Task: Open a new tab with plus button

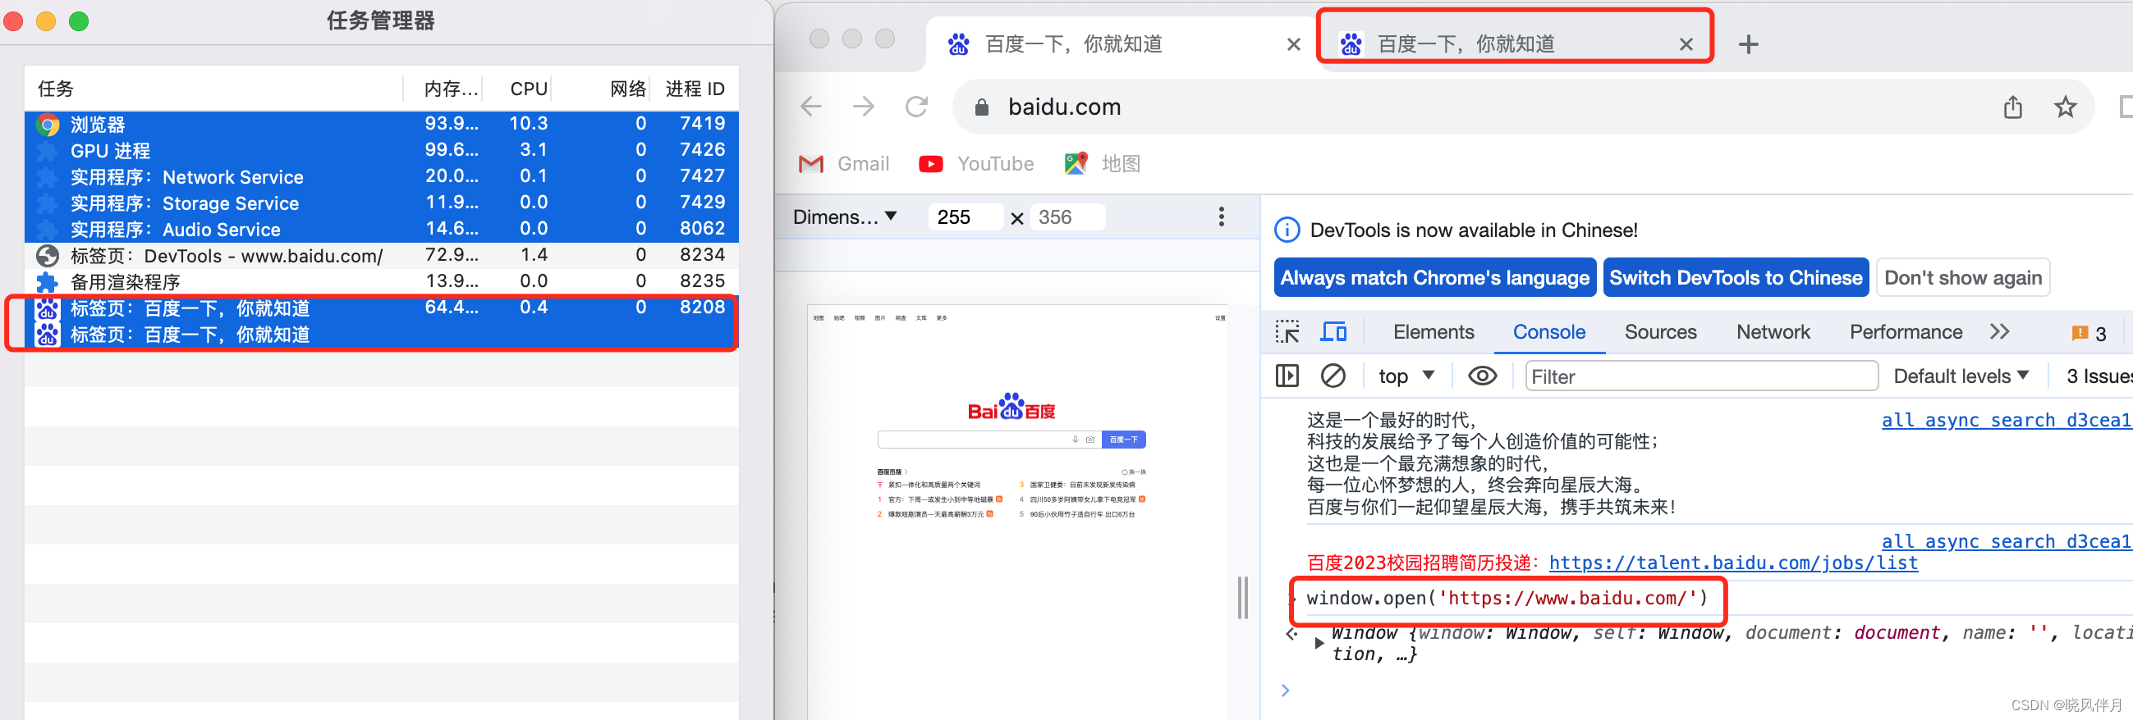Action: [1748, 43]
